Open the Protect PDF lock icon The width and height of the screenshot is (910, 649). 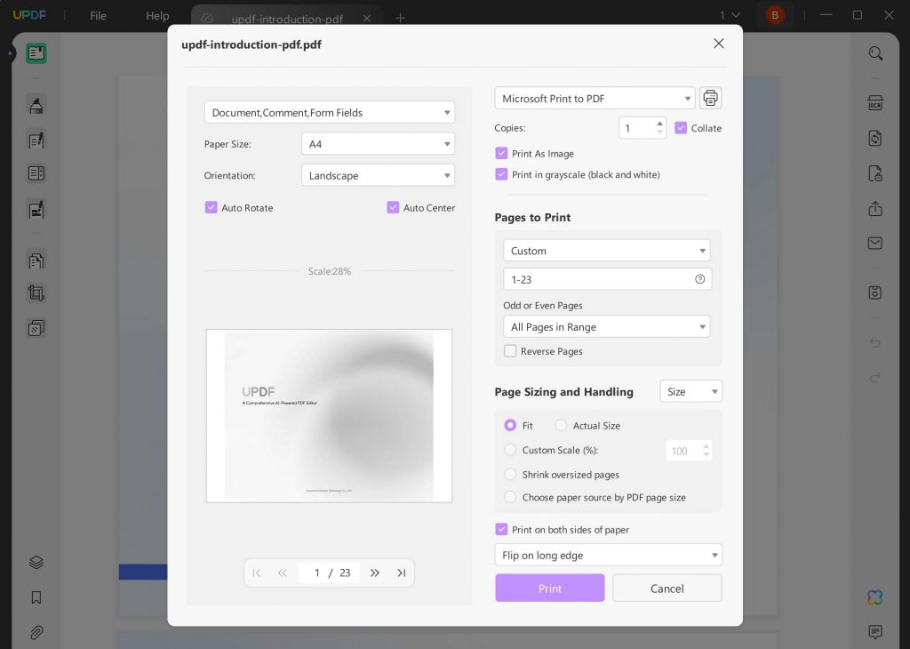coord(875,173)
